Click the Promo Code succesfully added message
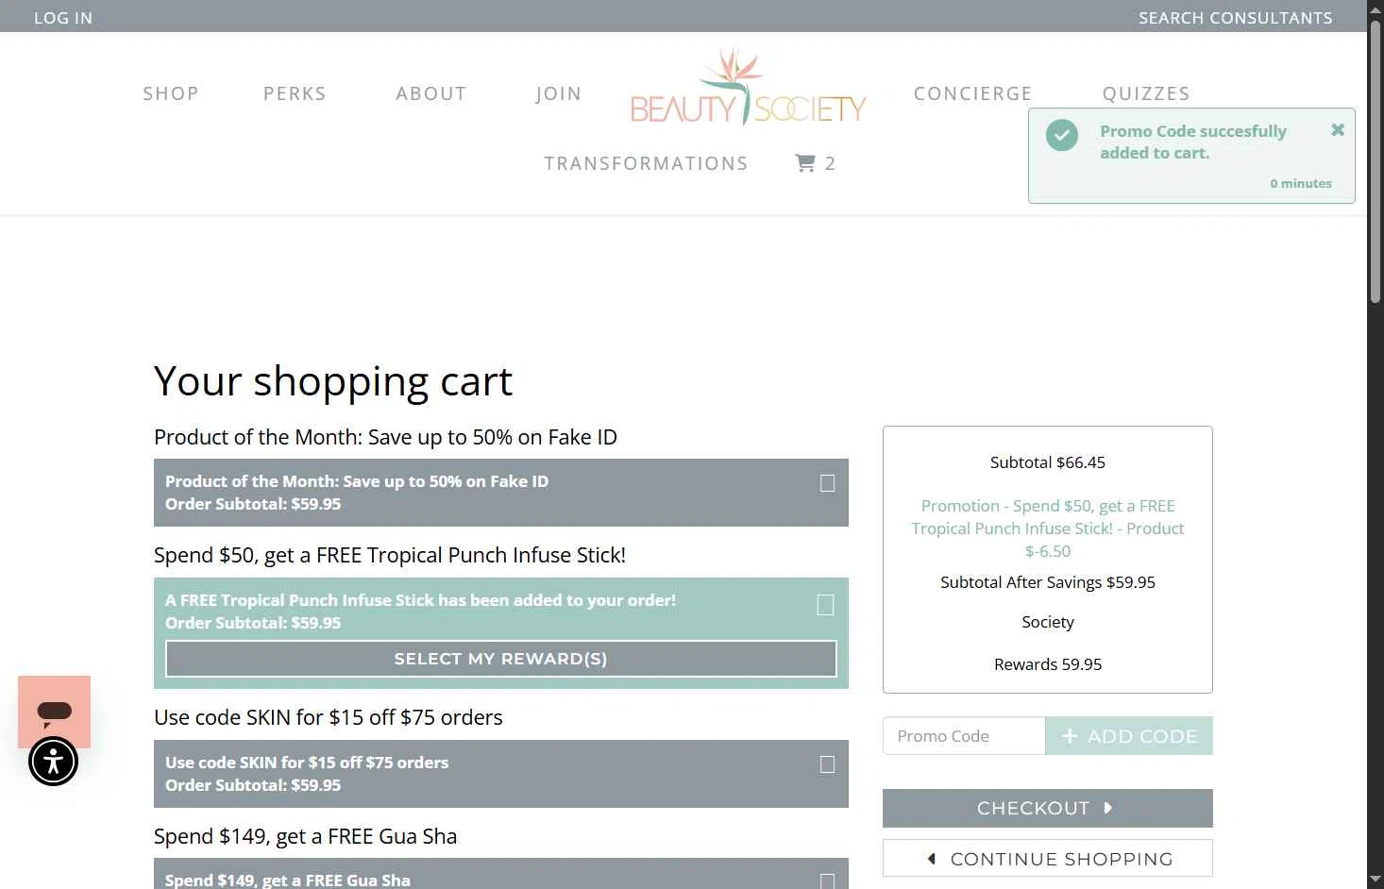The image size is (1384, 889). 1193,142
